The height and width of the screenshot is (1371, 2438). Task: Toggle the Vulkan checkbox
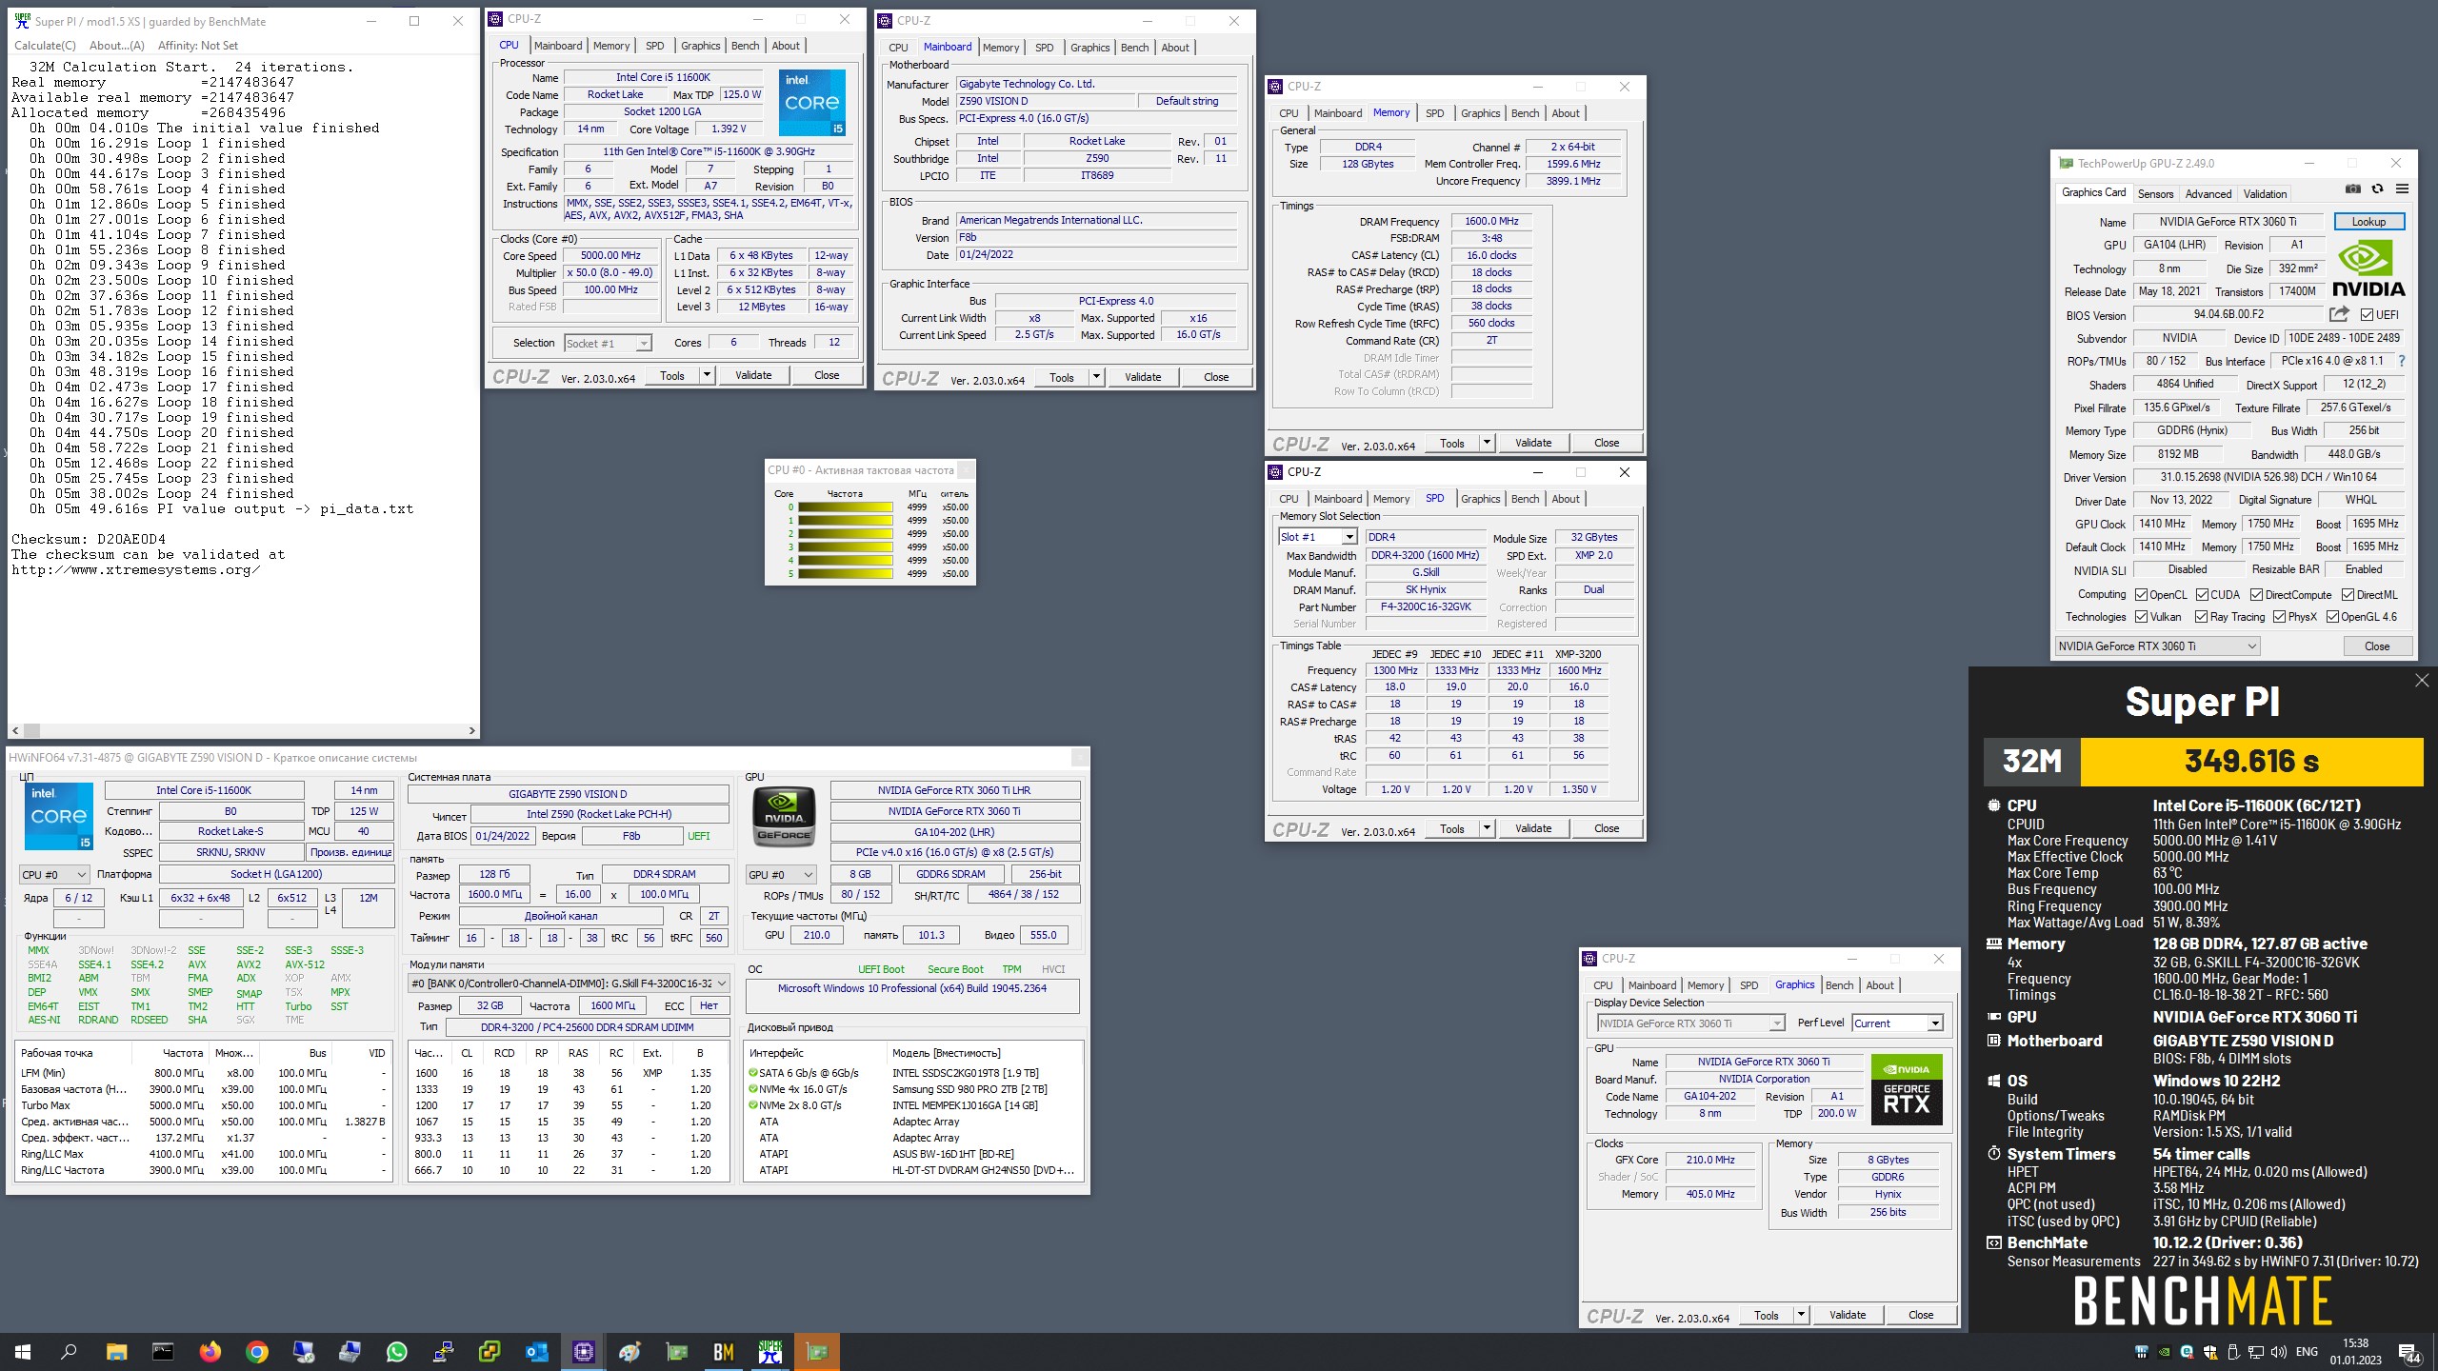[2141, 617]
